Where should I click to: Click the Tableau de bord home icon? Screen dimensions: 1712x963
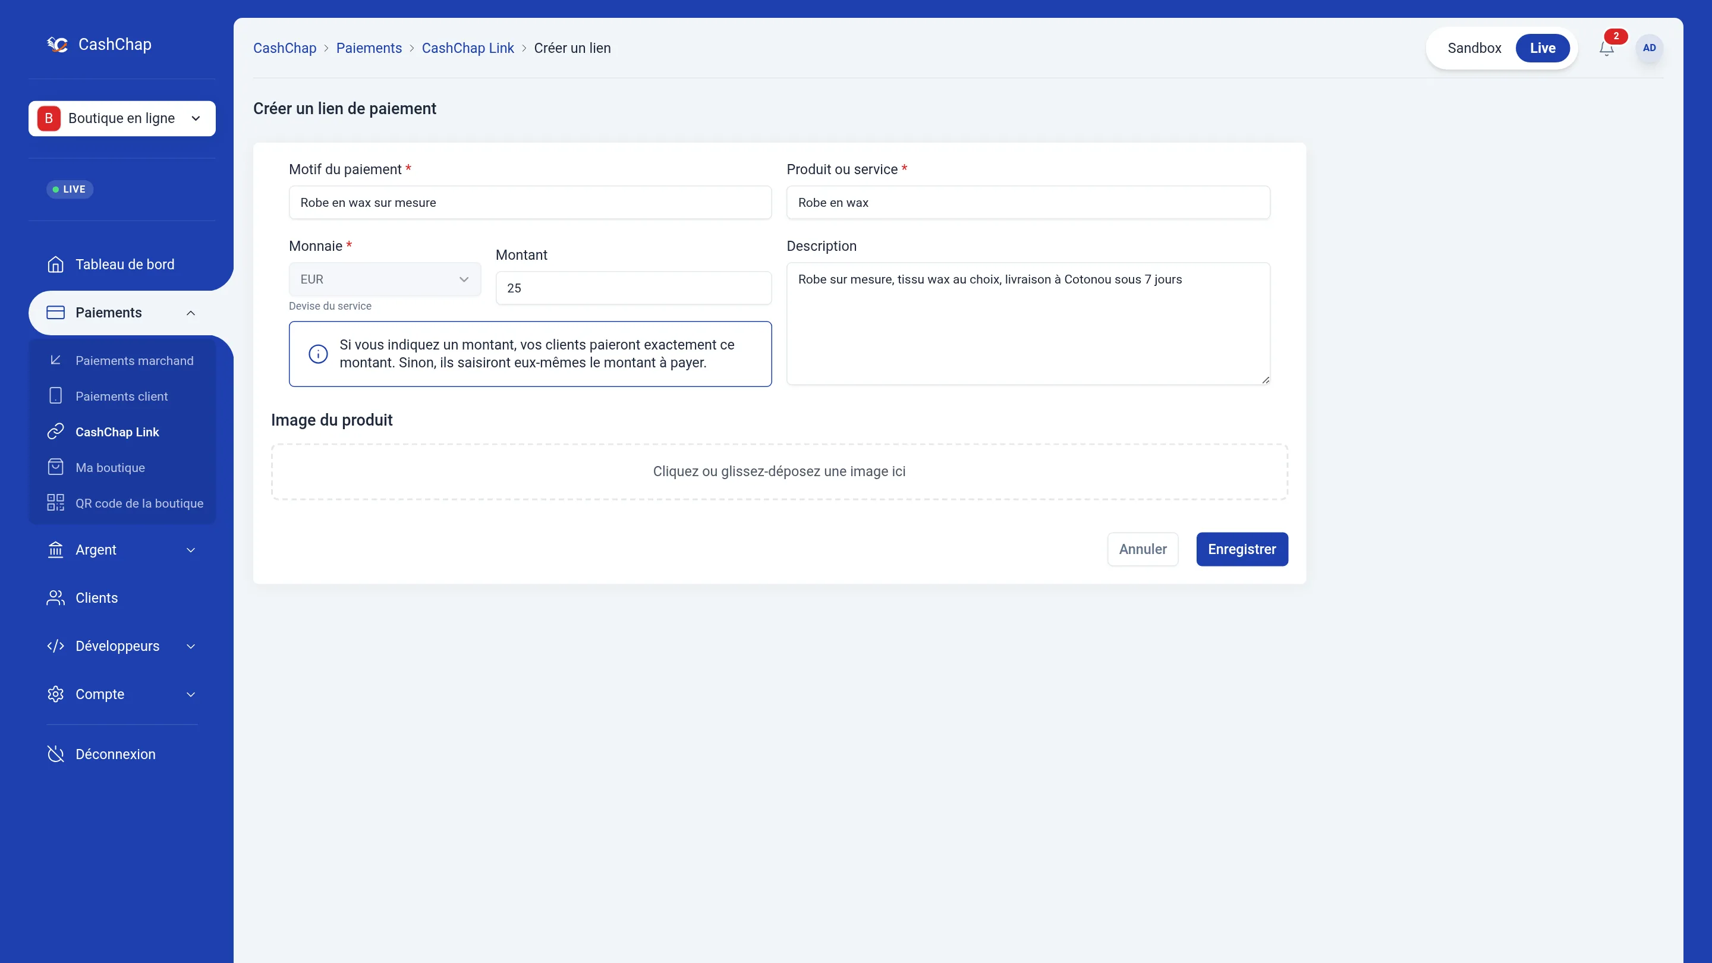(56, 265)
